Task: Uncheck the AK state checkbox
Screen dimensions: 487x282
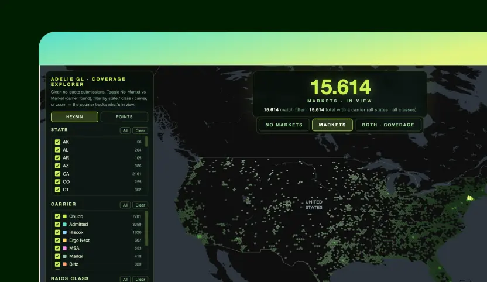Action: click(57, 142)
